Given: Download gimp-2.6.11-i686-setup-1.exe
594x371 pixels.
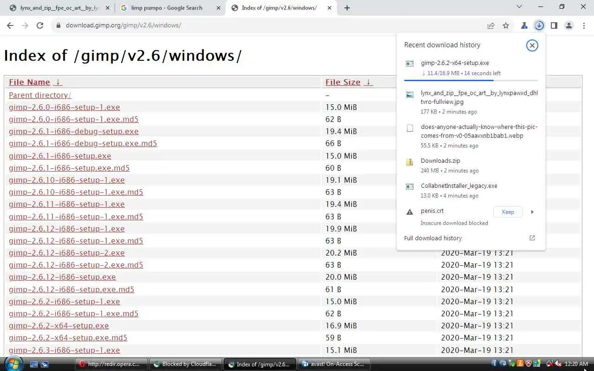Looking at the screenshot, I should (67, 204).
